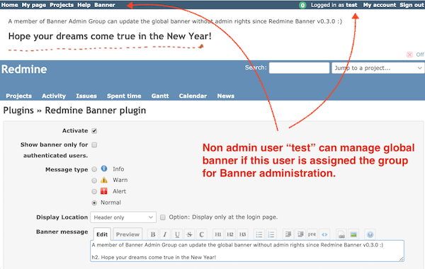Open the Issues tab
This screenshot has height=269, width=425.
86,96
